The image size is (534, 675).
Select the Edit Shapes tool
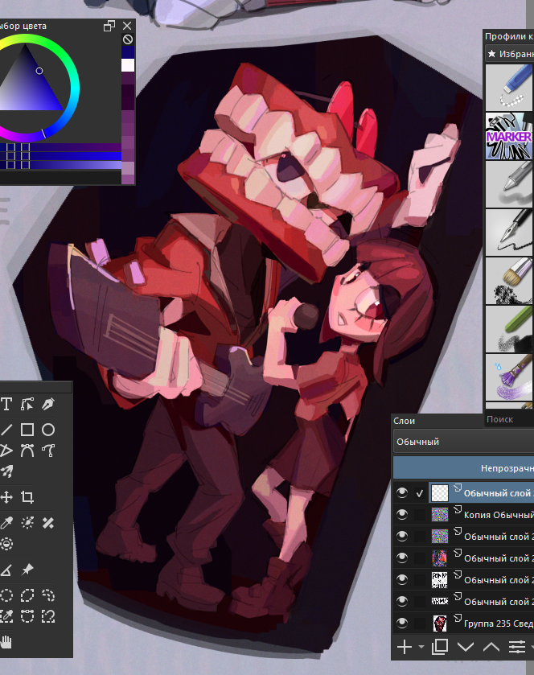(27, 405)
